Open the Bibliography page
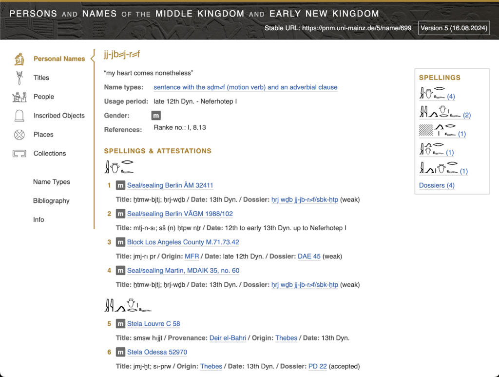499x377 pixels. click(51, 201)
